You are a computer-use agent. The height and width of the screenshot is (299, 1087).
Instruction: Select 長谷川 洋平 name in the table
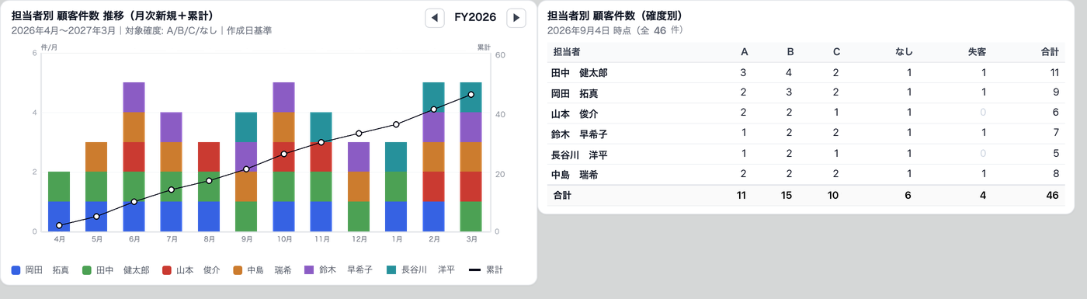(x=579, y=155)
